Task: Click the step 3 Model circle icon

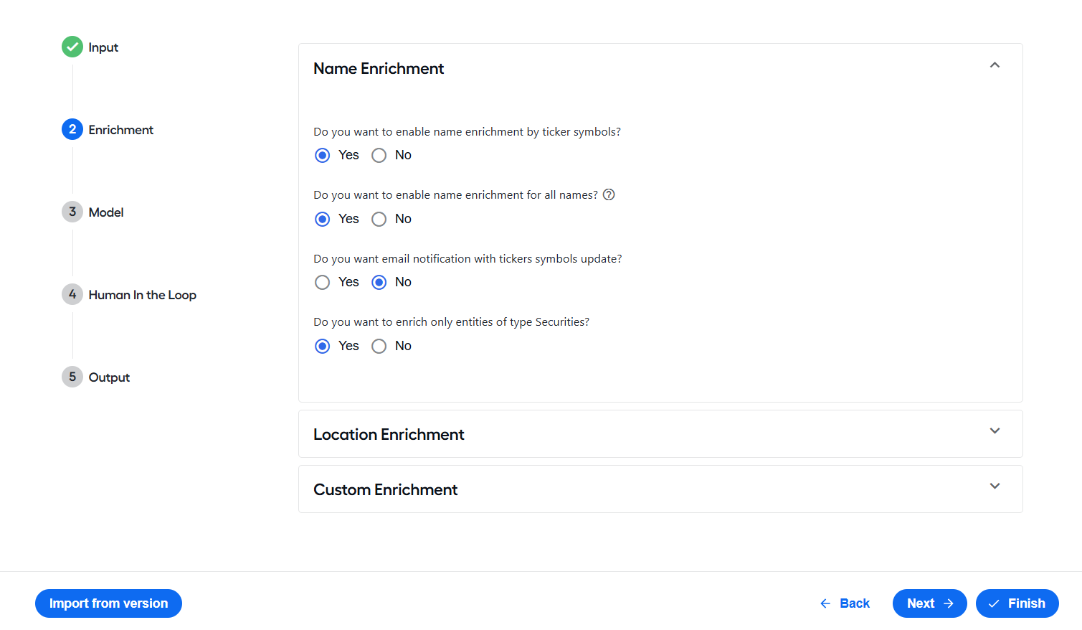Action: point(72,212)
